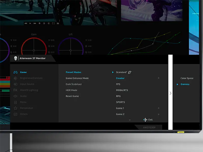Open the HDR Mode menu item

coord(71,90)
